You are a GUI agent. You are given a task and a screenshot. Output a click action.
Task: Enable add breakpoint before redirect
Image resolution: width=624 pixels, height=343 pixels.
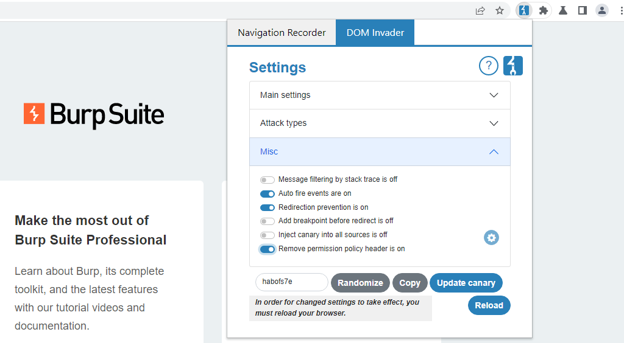point(268,221)
